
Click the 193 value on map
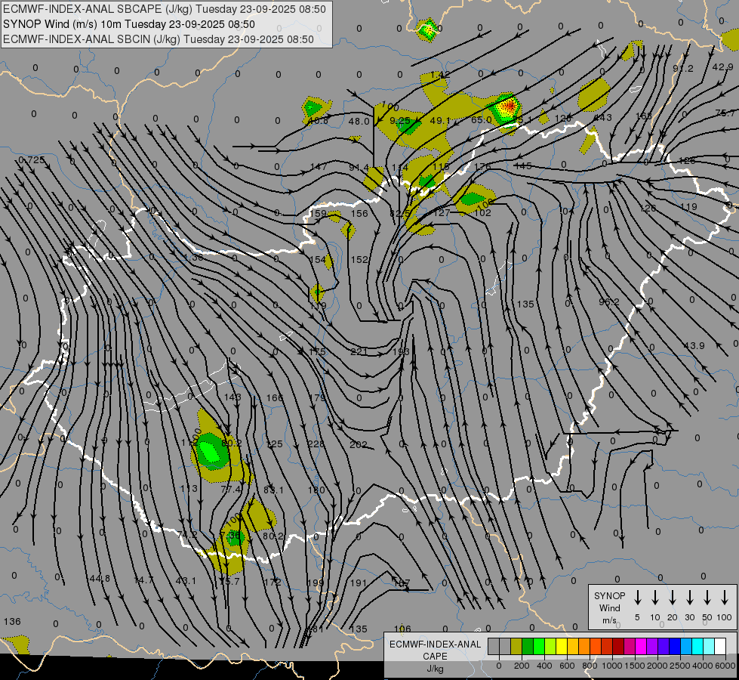click(401, 351)
